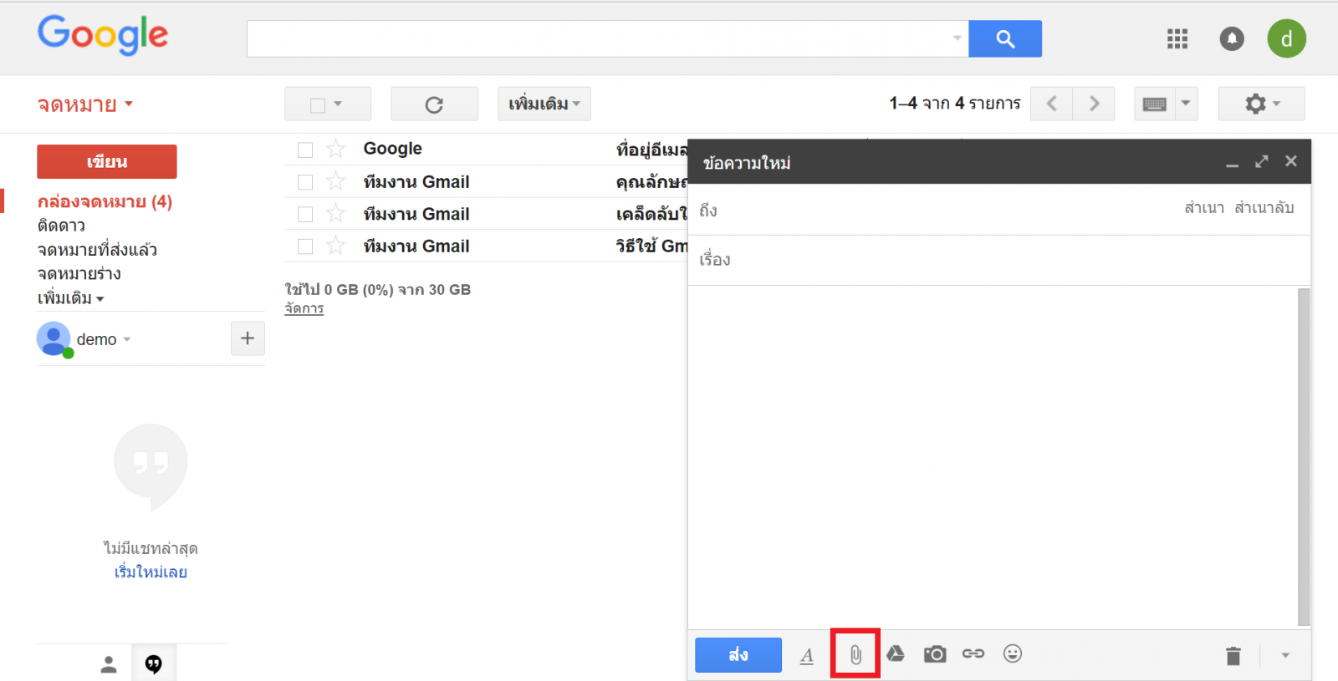Open the settings gear menu
This screenshot has height=681, width=1338.
coord(1262,104)
